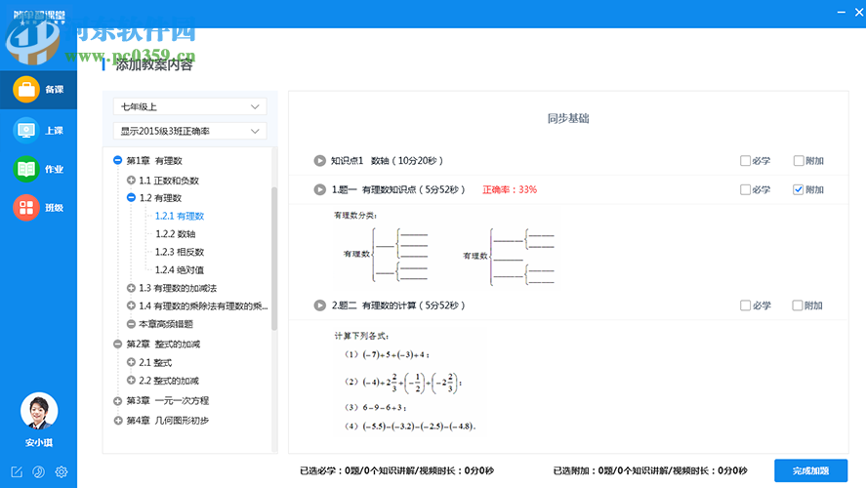Click the 有理数分类 diagram image
Image resolution: width=866 pixels, height=488 pixels.
point(444,250)
